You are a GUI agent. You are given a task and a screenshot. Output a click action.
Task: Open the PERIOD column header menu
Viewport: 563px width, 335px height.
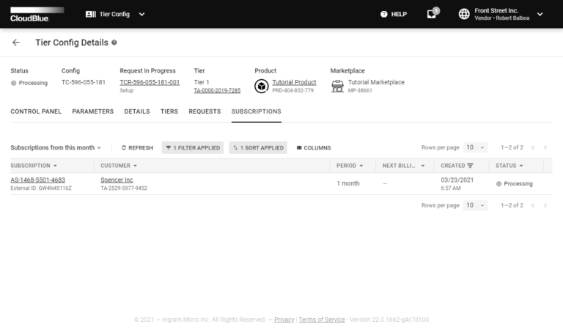point(361,166)
